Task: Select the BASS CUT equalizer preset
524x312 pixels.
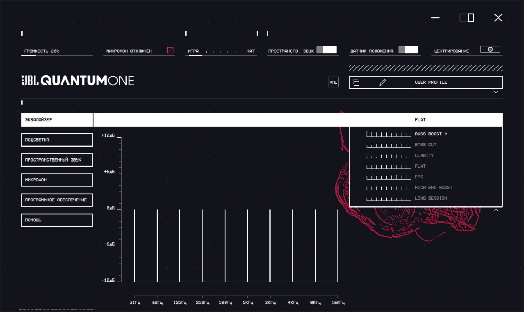Action: 426,145
